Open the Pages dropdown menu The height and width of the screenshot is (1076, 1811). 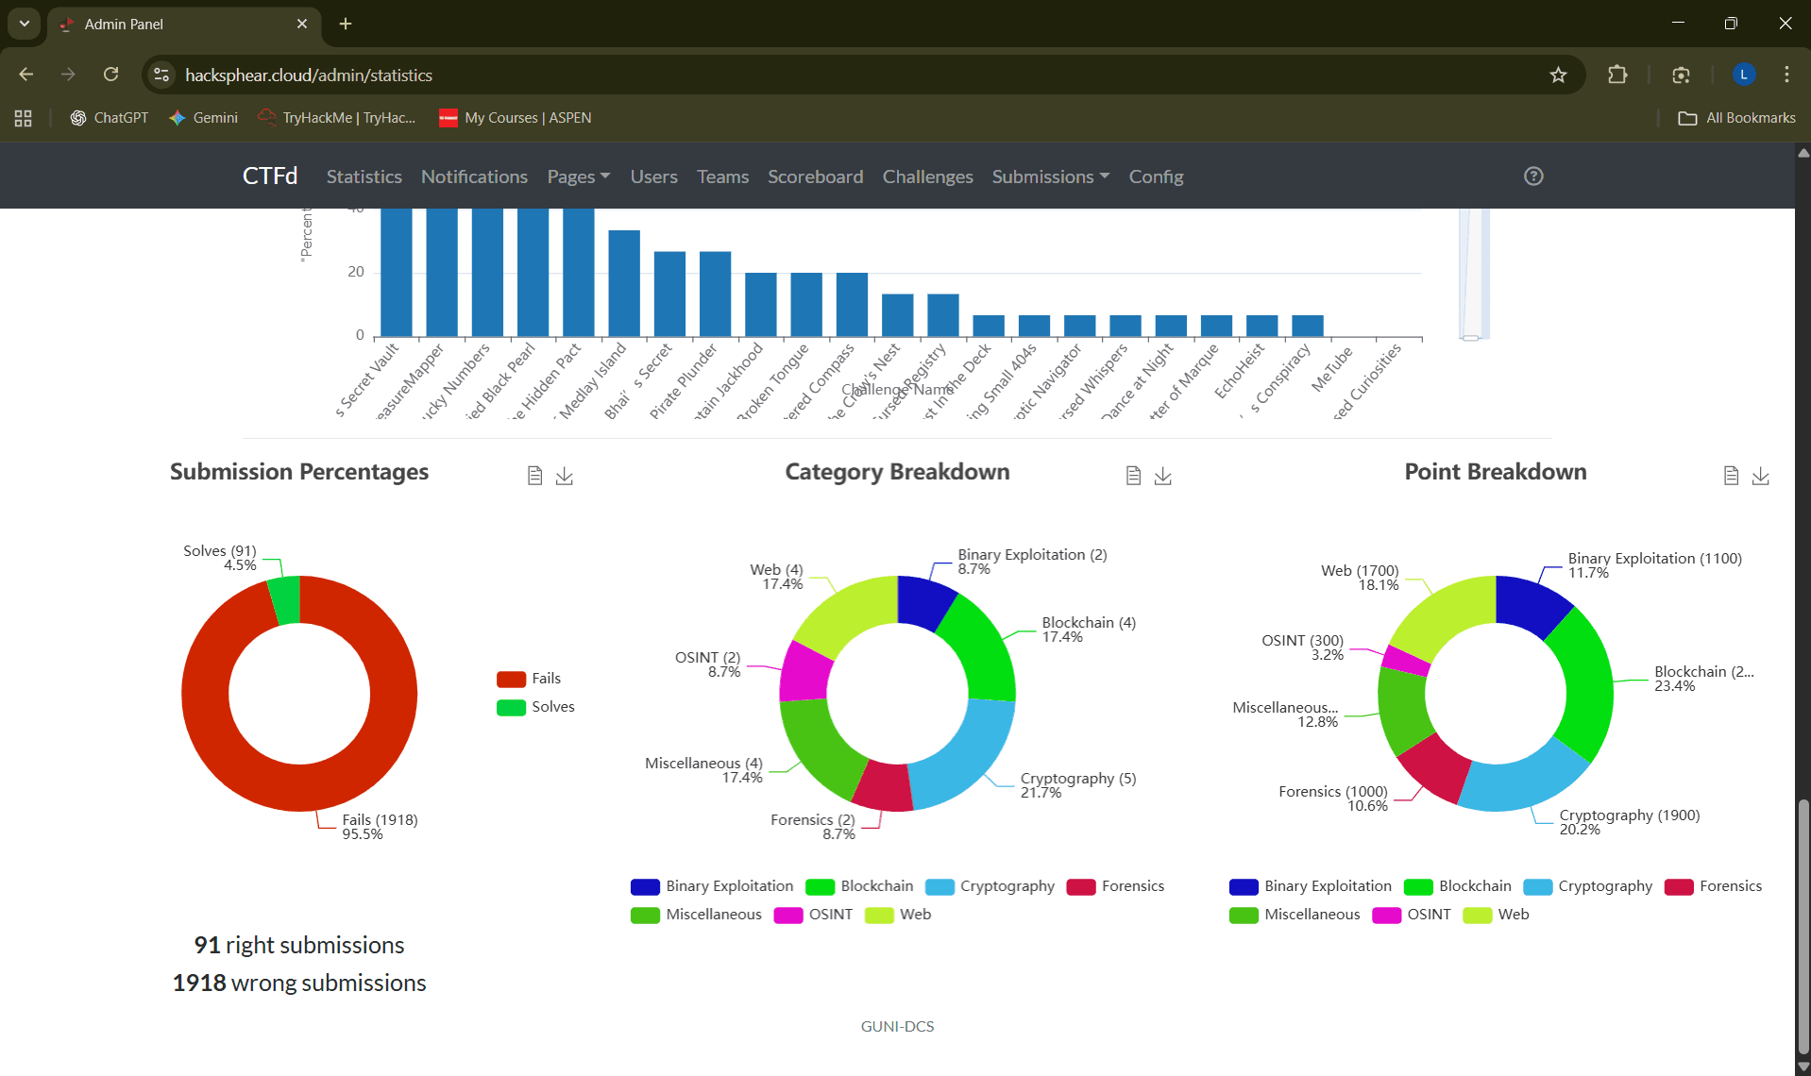[x=577, y=177]
